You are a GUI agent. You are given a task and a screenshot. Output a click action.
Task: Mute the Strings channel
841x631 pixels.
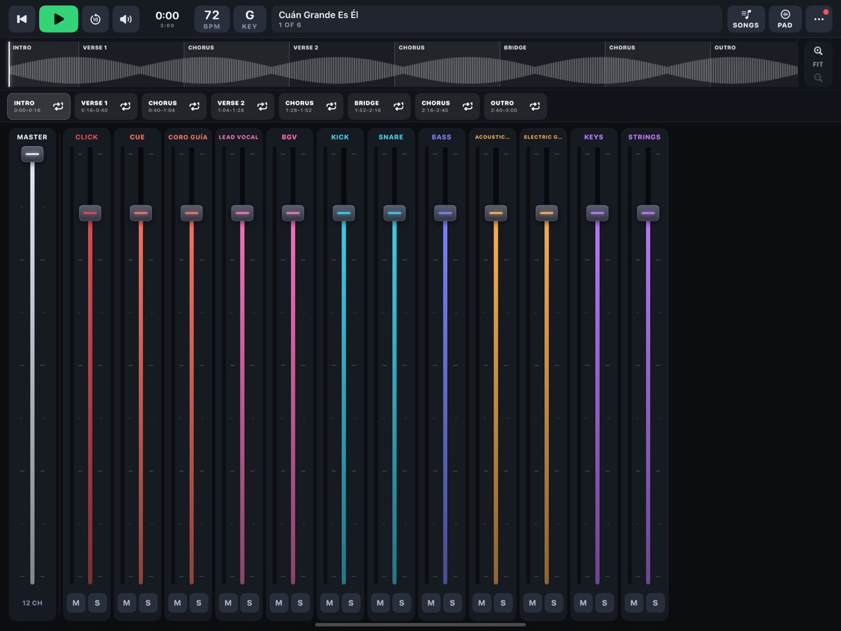(x=634, y=603)
